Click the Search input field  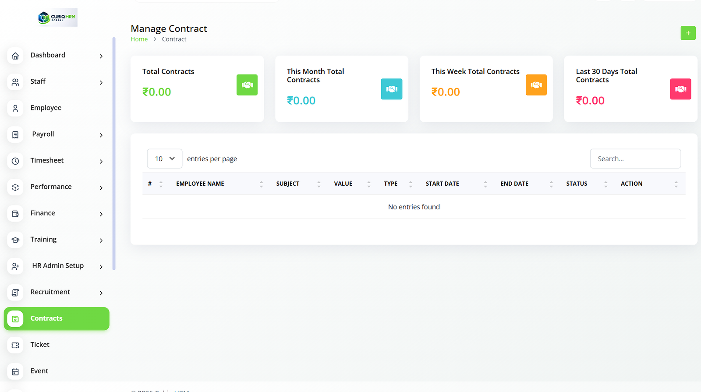[635, 159]
